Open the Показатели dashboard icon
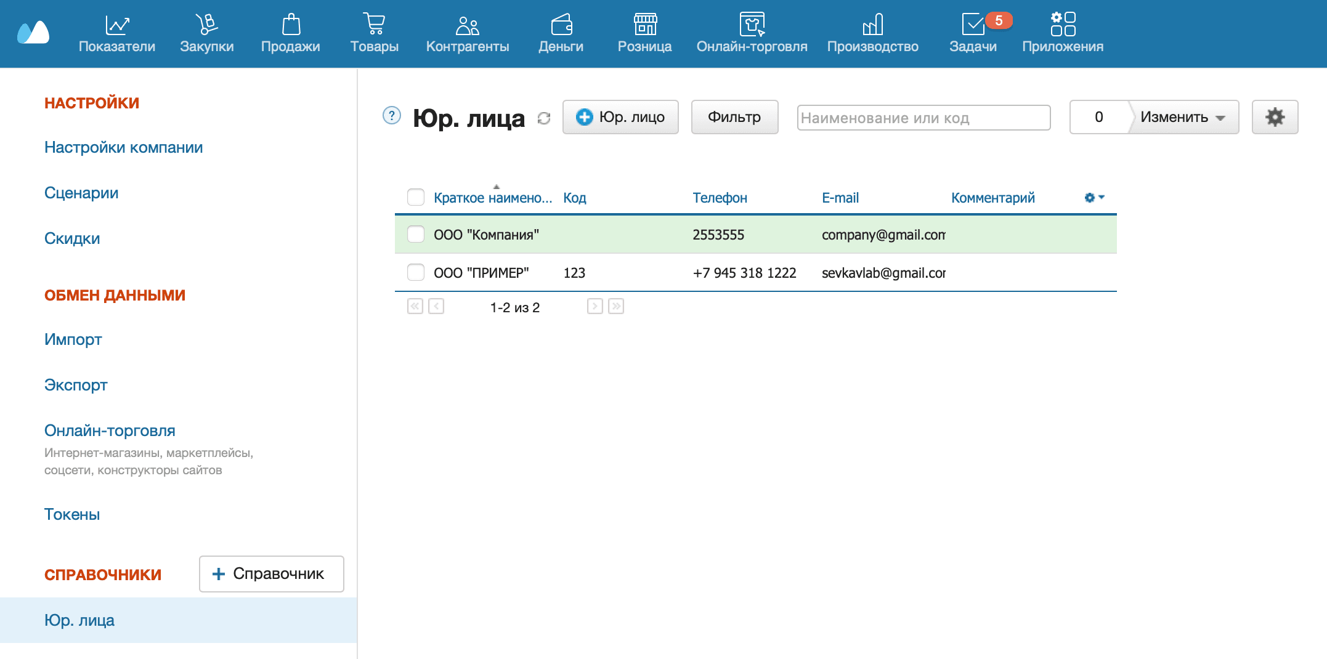The image size is (1327, 659). point(116,25)
